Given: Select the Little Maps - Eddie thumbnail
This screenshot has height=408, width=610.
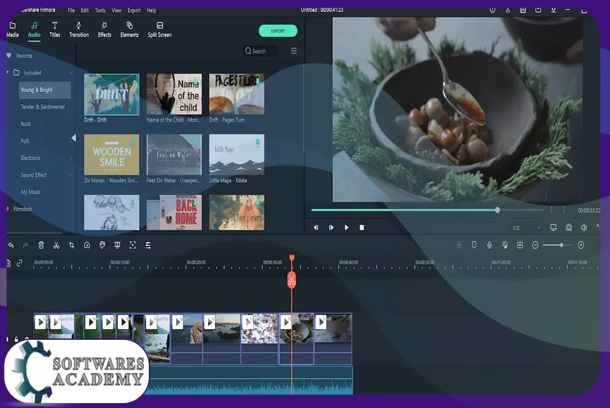Looking at the screenshot, I should 237,155.
